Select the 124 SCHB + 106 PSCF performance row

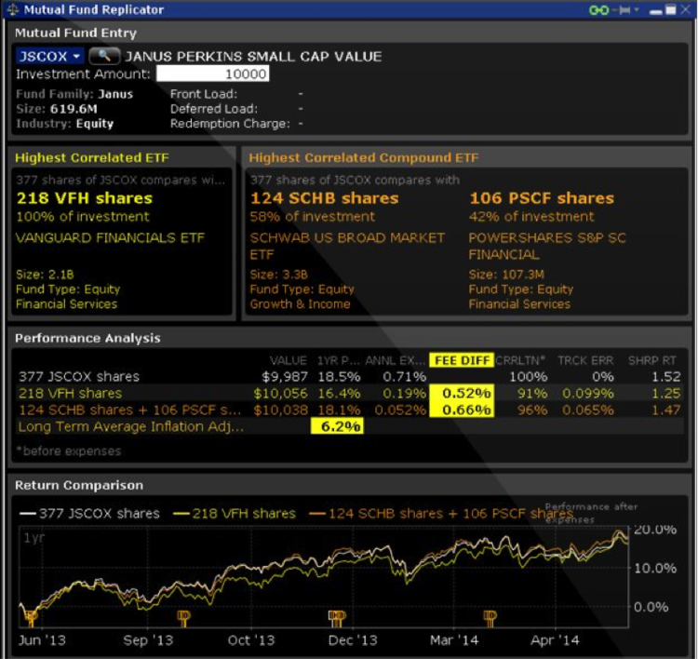[x=349, y=410]
